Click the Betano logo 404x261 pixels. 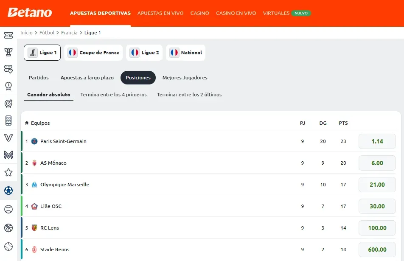[x=30, y=13]
